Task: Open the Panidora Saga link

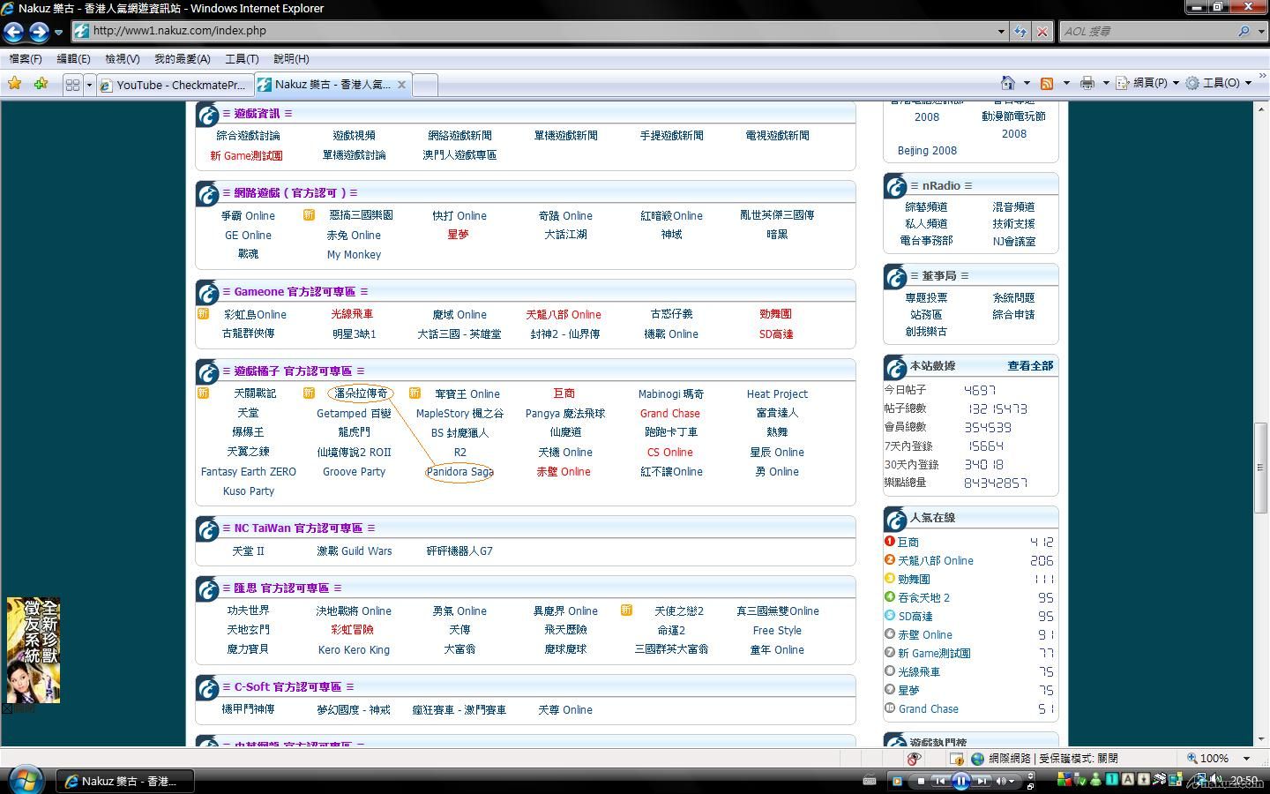Action: (459, 472)
